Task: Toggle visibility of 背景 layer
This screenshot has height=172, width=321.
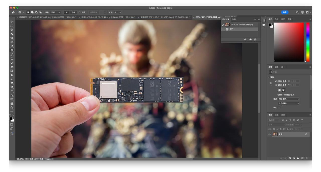Action: click(x=270, y=134)
